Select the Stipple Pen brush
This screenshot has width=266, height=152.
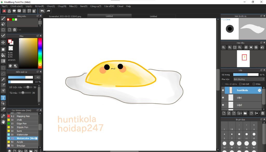click(22, 127)
